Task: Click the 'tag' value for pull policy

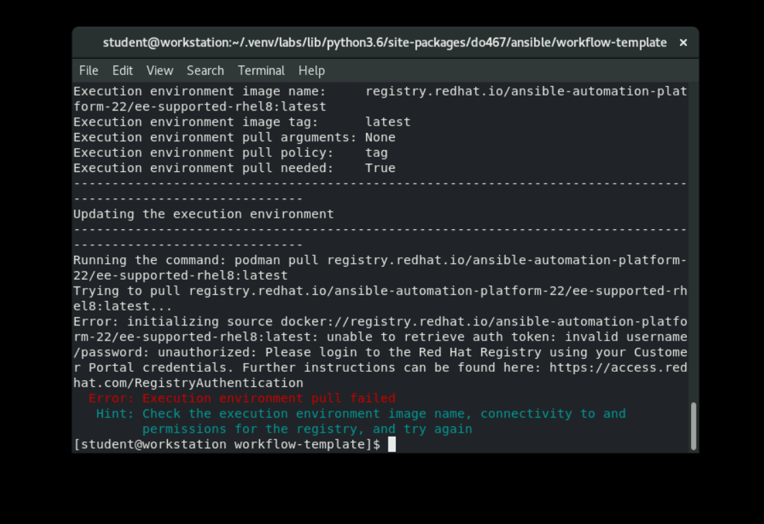Action: [376, 153]
